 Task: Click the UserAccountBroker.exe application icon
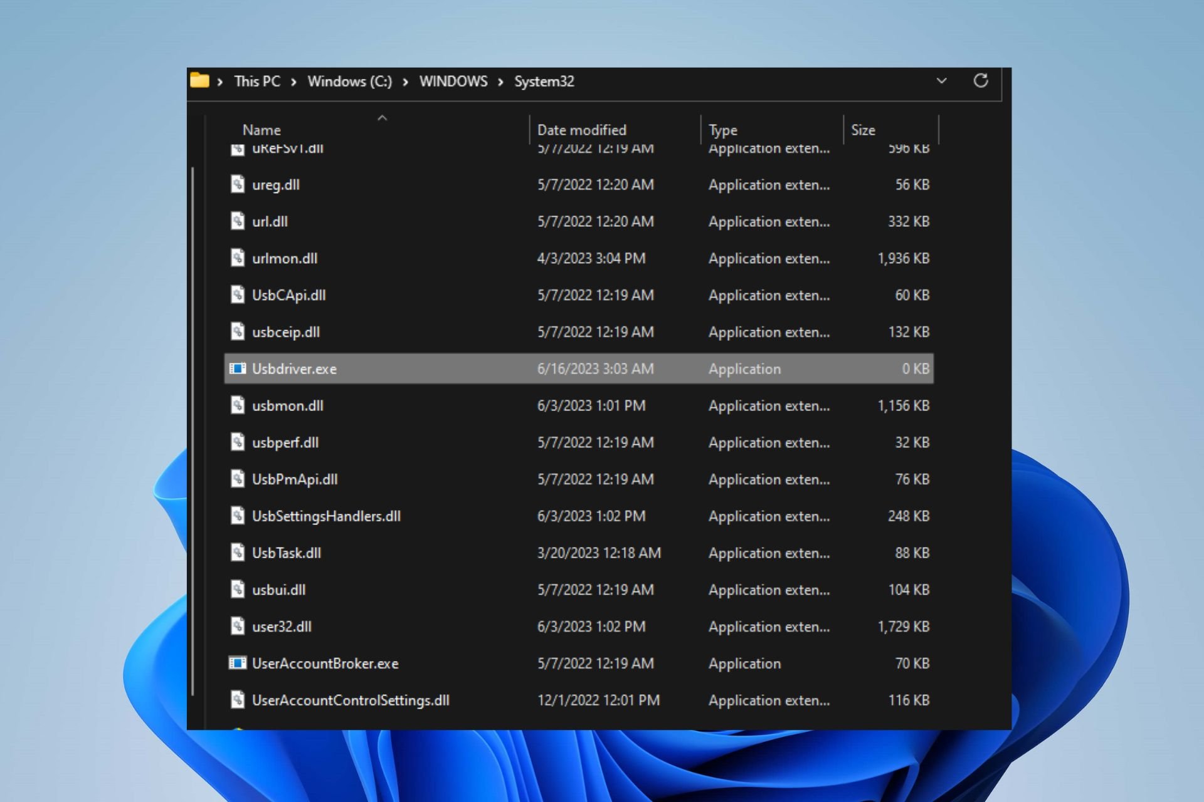(x=237, y=663)
